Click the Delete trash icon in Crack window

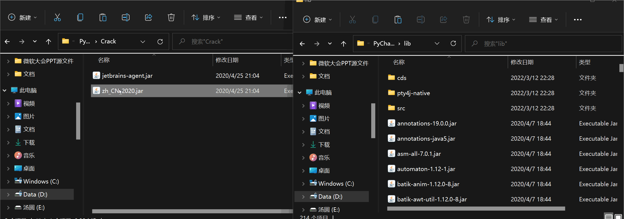click(x=171, y=18)
